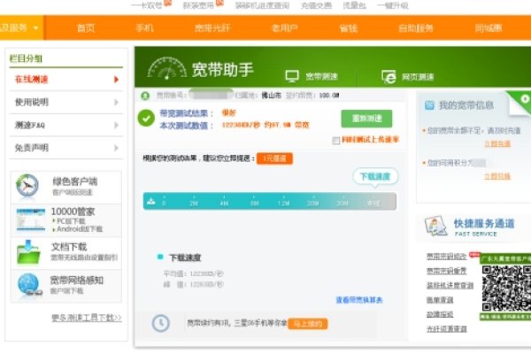Open 宽带密码重置 quick service link

pos(446,271)
